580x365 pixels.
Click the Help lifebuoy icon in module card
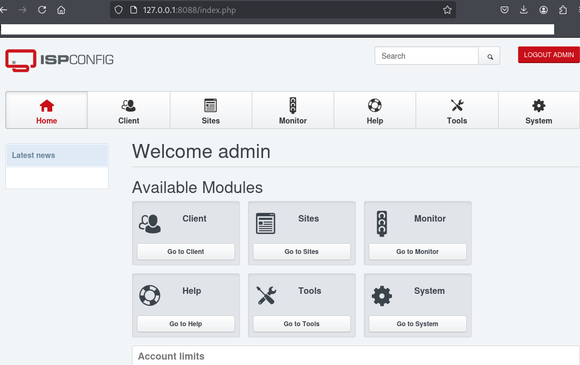[x=150, y=295]
